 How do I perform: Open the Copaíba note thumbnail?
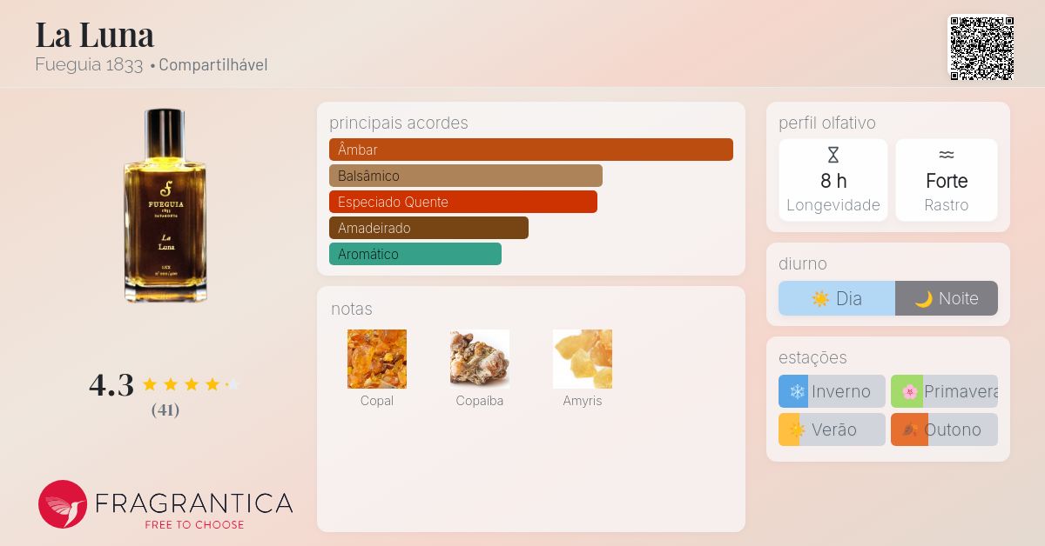pos(480,359)
